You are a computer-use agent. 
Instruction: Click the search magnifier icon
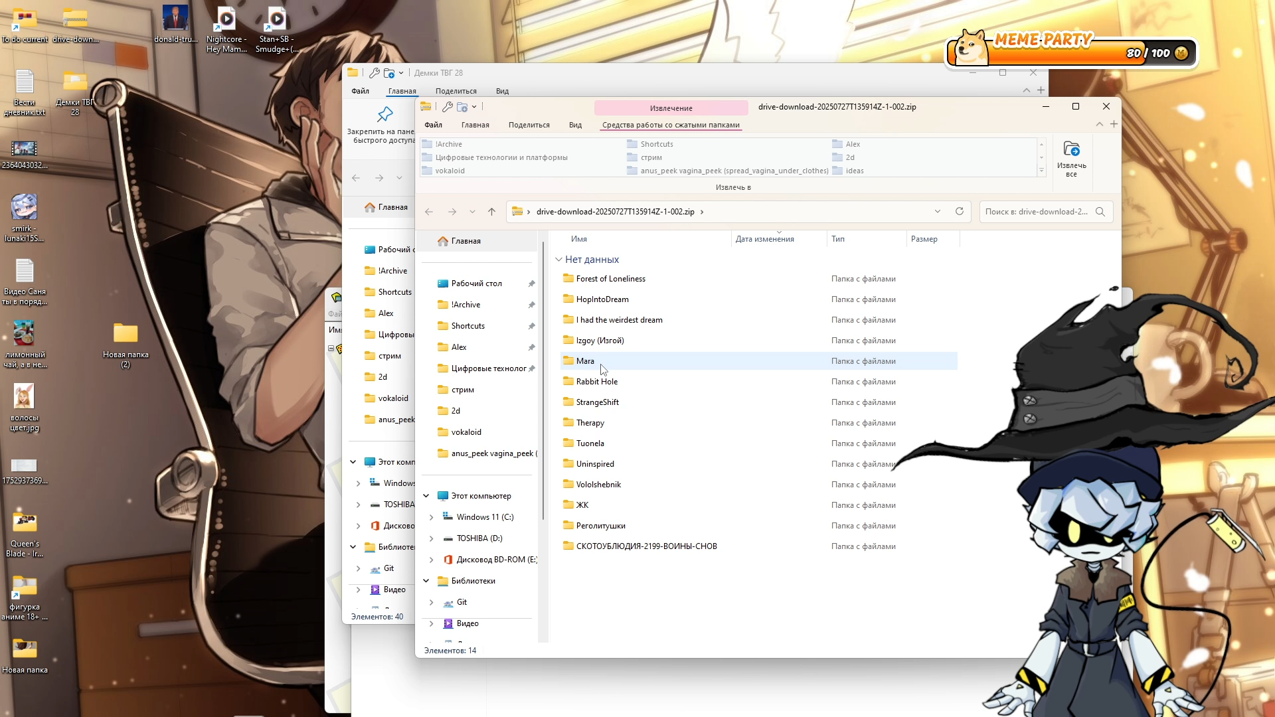tap(1100, 212)
